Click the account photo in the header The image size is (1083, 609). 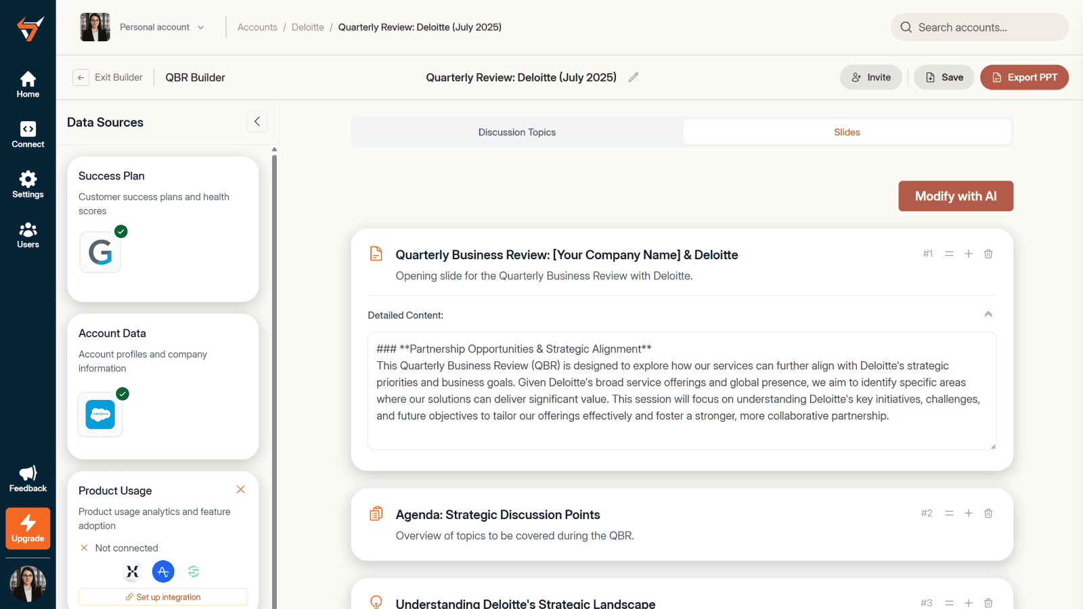tap(95, 27)
